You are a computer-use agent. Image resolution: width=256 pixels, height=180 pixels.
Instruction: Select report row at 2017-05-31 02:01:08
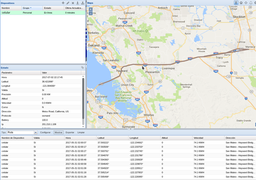128,168
